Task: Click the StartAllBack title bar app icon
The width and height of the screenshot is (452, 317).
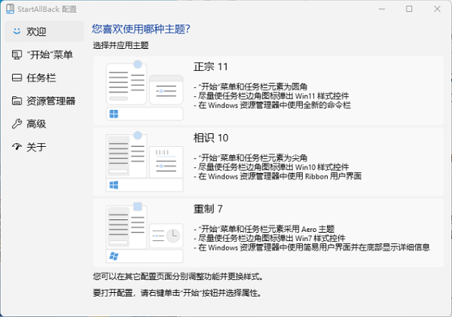Action: point(10,9)
